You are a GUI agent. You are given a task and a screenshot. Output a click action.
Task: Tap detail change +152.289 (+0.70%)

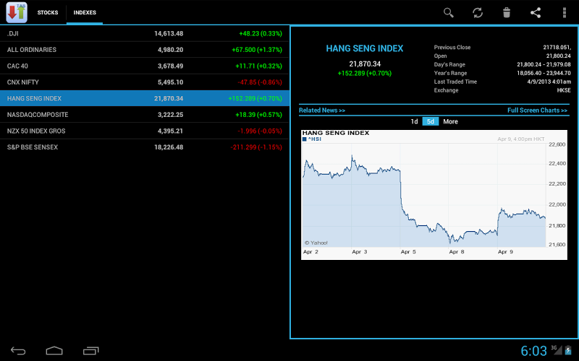coord(365,74)
